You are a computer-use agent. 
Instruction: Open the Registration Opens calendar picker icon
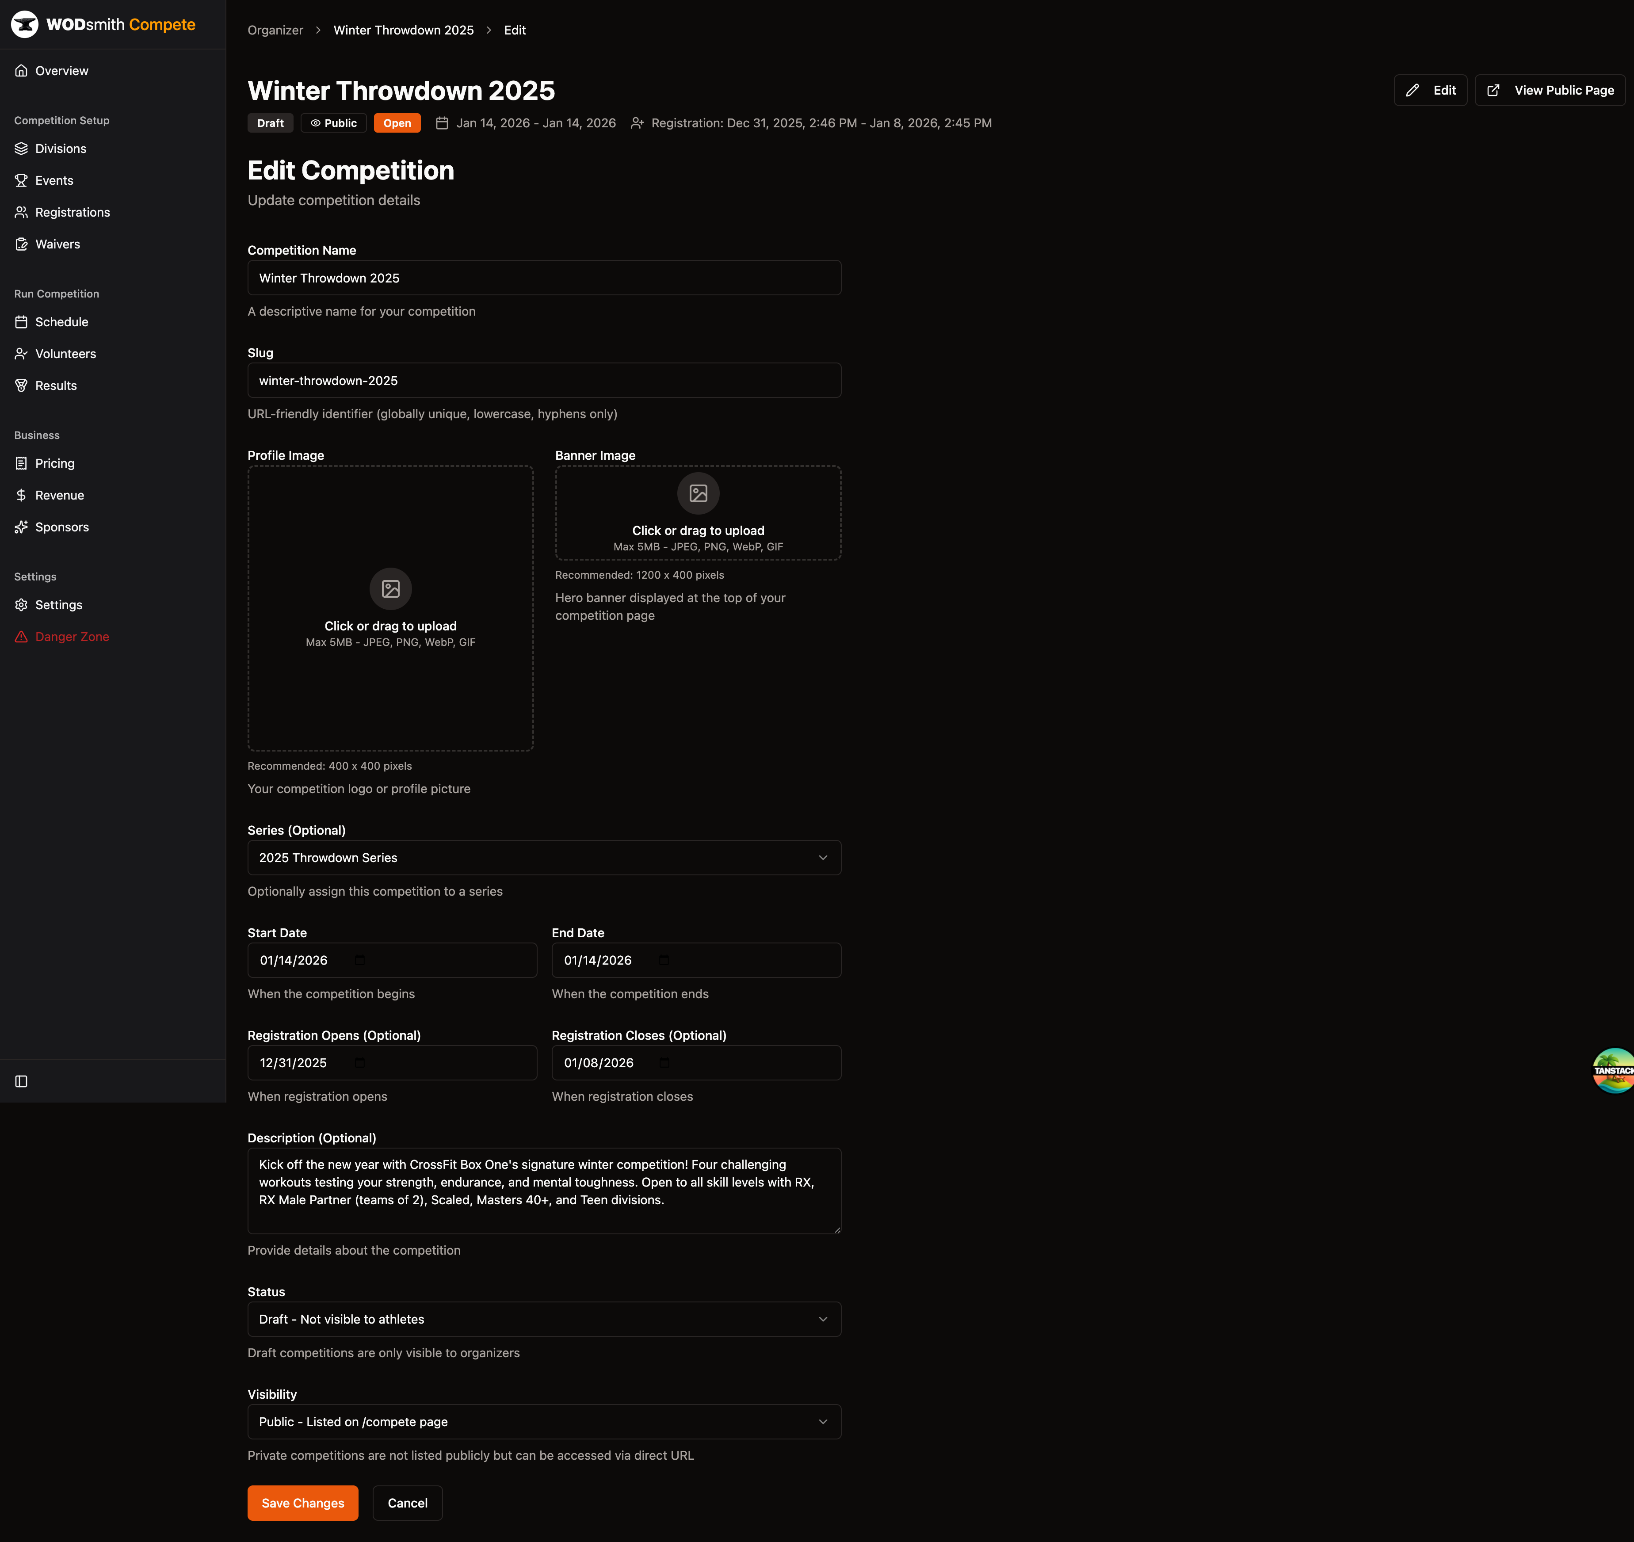point(360,1063)
